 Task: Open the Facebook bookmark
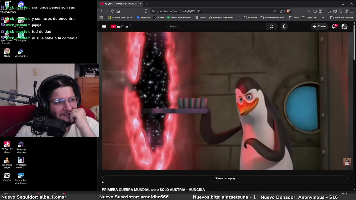coord(143,17)
